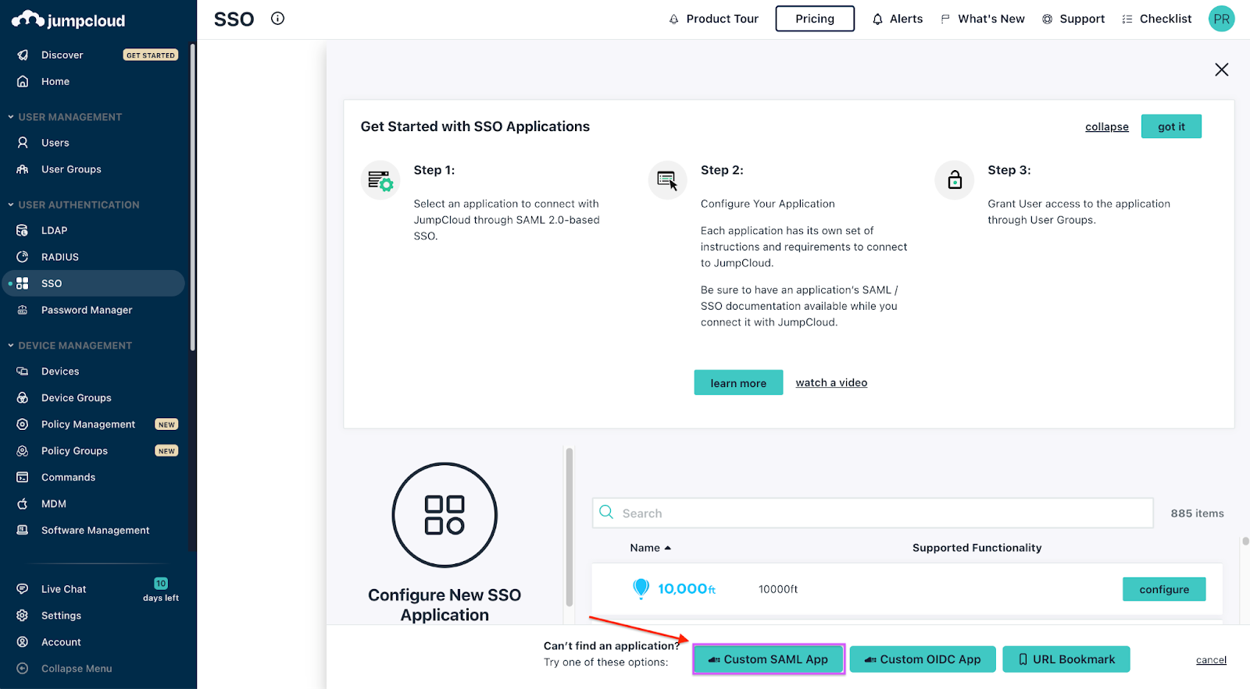The image size is (1250, 689).
Task: Select the Commands sidebar item
Action: [x=68, y=478]
